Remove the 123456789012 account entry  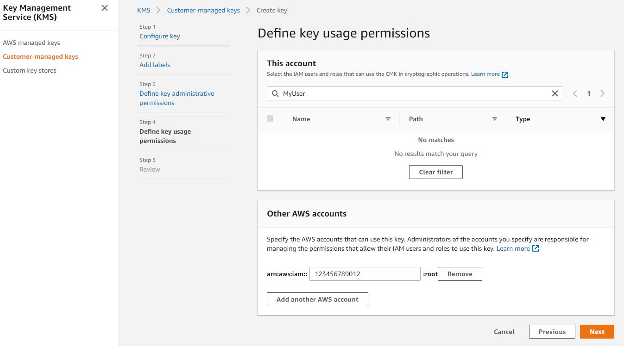[x=460, y=274]
